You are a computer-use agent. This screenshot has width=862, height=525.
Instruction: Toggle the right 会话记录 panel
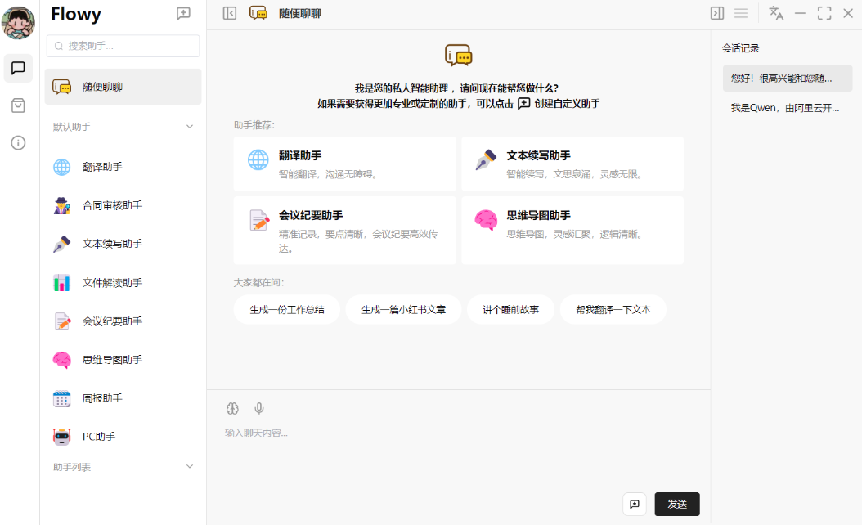coord(717,13)
